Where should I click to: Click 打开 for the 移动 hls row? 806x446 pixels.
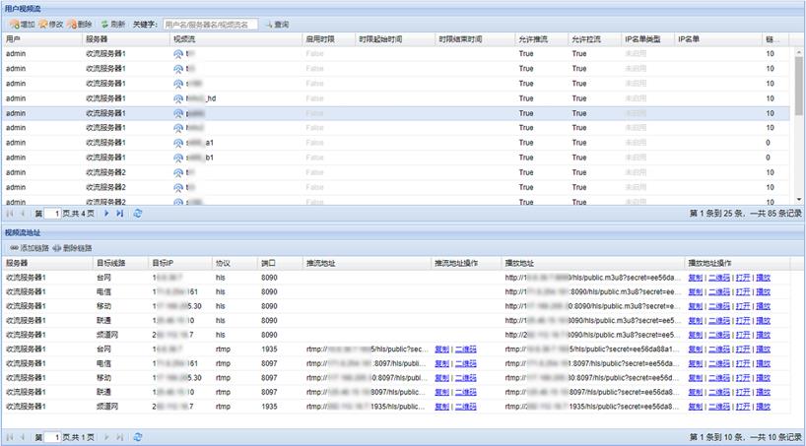[x=742, y=306]
